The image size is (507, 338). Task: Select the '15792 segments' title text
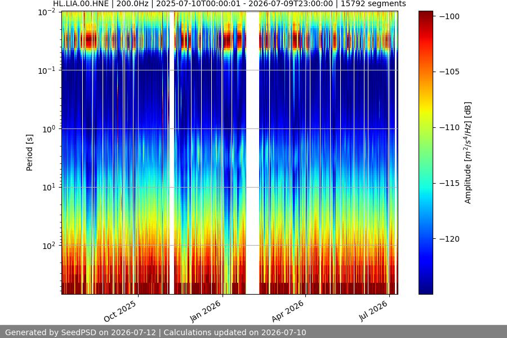[x=373, y=4]
